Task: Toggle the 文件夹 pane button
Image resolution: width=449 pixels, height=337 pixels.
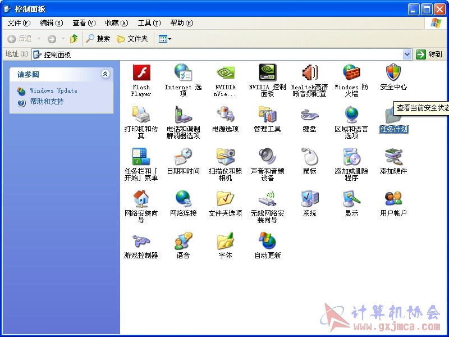Action: tap(132, 39)
